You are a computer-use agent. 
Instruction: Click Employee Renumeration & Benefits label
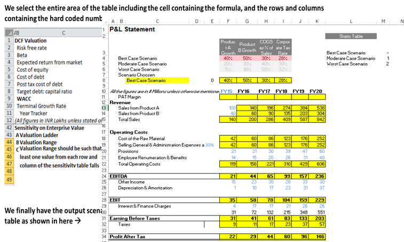[152, 158]
